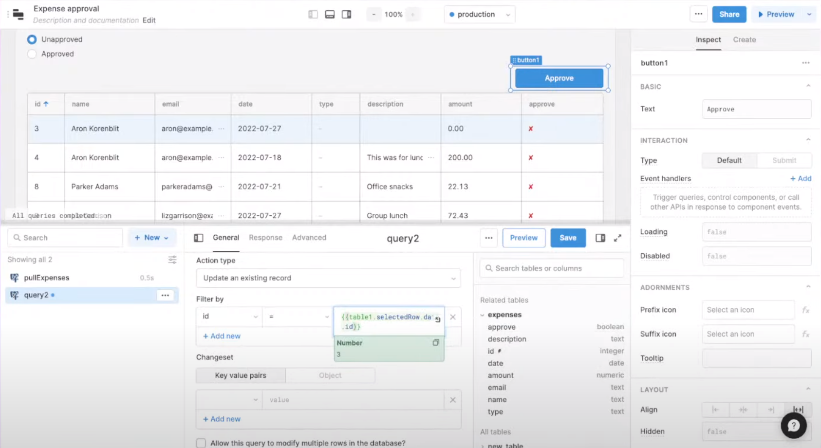Viewport: 821px width, 448px height.
Task: Toggle the left panel layout icon
Action: coord(313,15)
